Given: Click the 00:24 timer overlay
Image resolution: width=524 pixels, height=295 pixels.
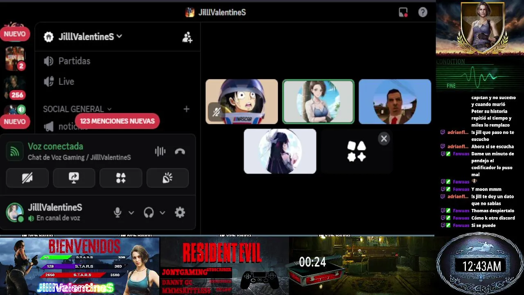Looking at the screenshot, I should [x=312, y=262].
